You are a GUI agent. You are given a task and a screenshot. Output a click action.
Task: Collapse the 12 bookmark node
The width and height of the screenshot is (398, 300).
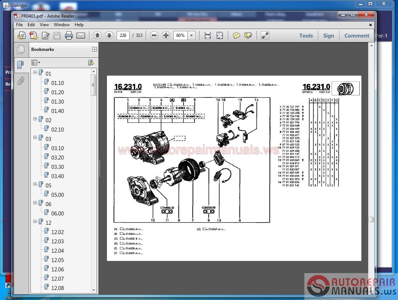pos(35,222)
